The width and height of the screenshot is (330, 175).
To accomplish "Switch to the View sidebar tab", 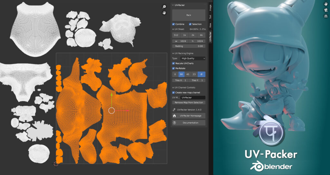I will coord(210,26).
